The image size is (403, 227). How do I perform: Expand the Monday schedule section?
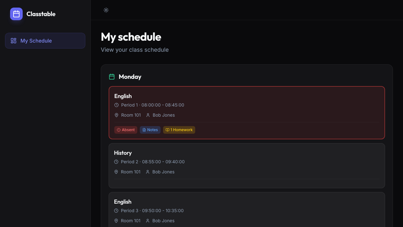coord(130,77)
